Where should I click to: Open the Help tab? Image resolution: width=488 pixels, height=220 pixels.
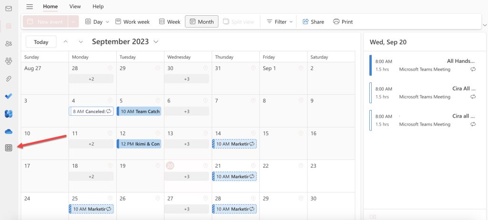click(x=98, y=7)
